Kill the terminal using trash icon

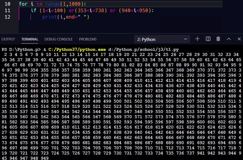(x=218, y=39)
